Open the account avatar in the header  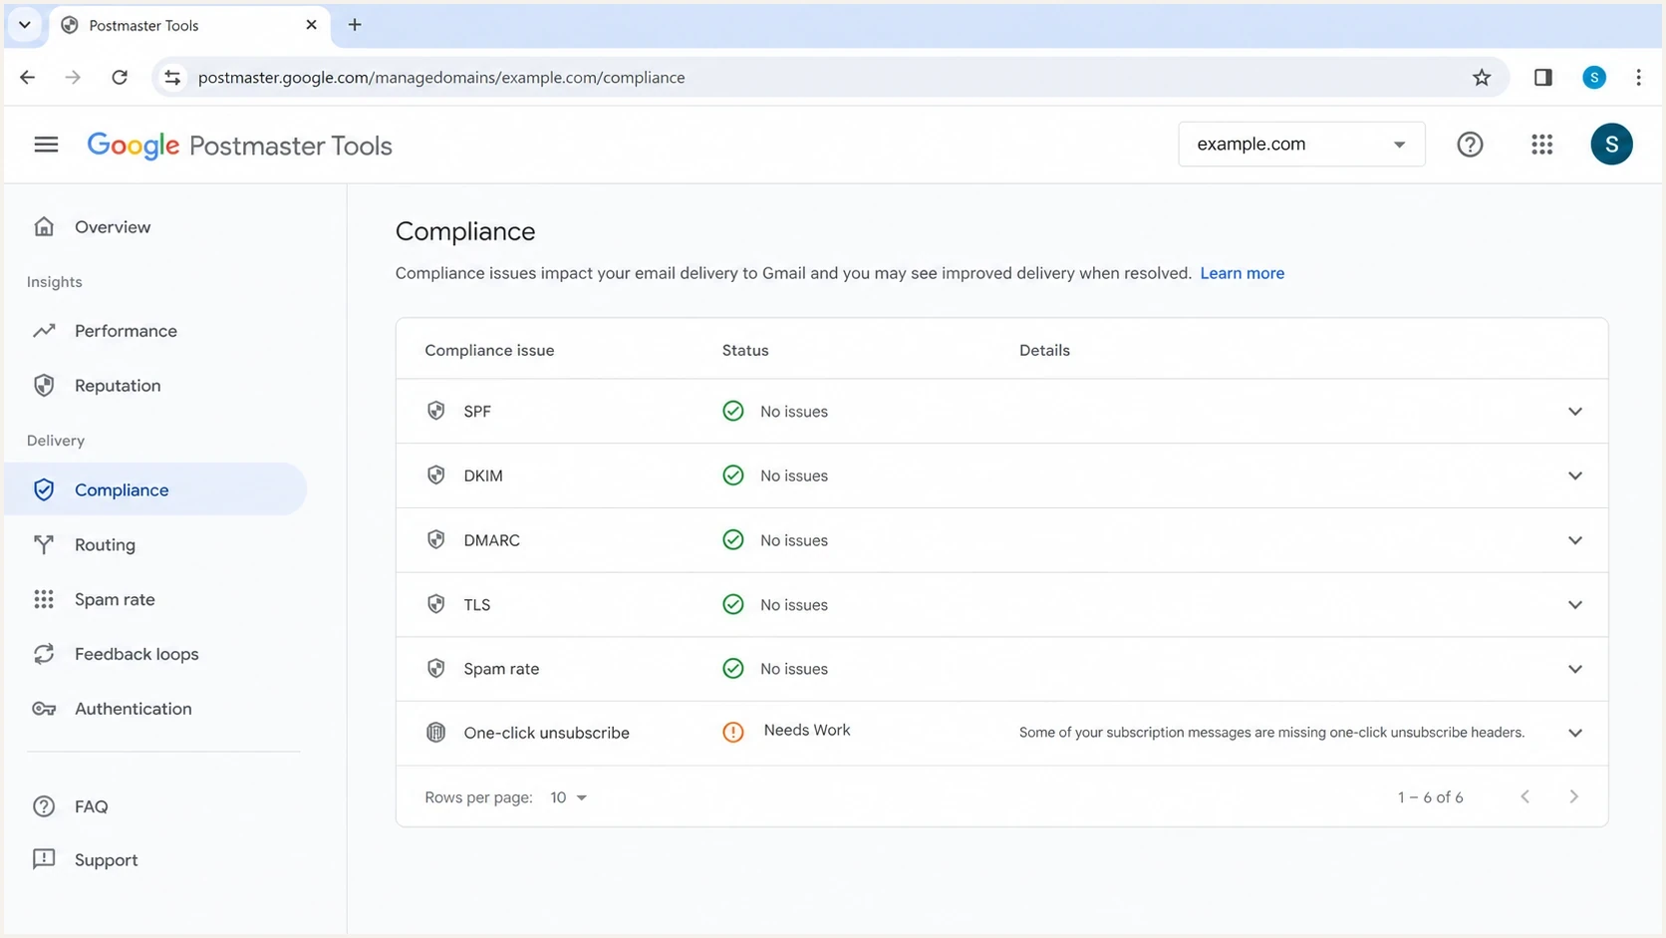[x=1611, y=145]
